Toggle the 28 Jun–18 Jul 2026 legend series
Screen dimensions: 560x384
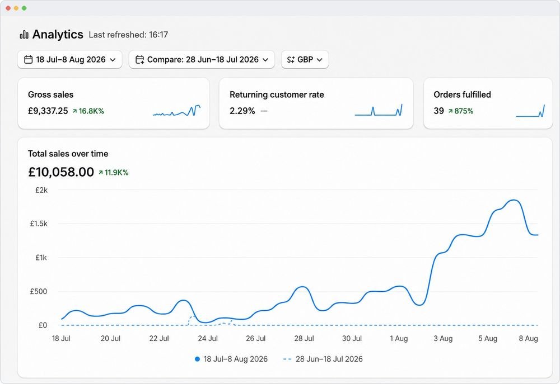point(323,359)
